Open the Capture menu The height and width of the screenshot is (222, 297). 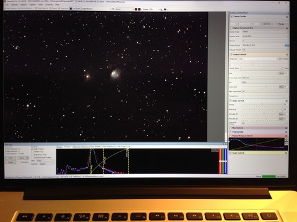[x=32, y=4]
